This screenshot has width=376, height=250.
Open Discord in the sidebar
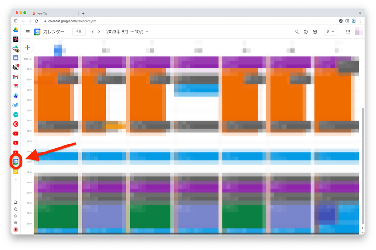pos(16,58)
